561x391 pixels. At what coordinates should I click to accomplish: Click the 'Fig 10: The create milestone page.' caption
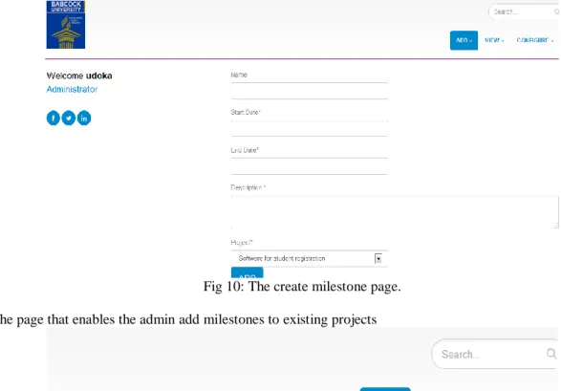point(302,287)
